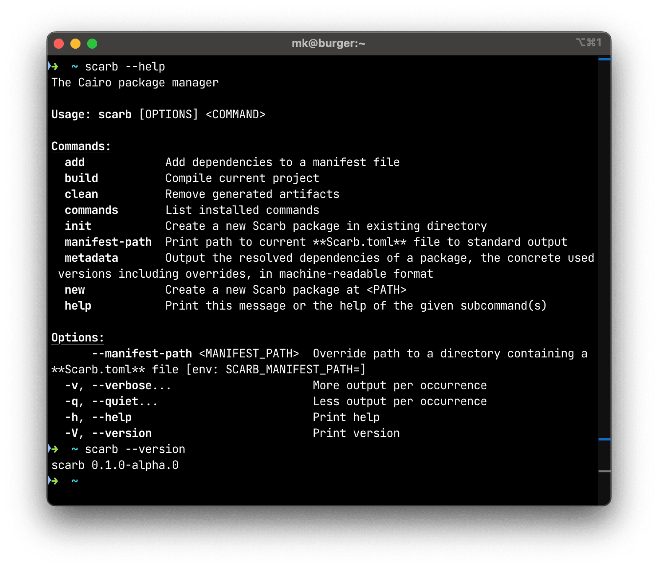Click the bold build command name
Image resolution: width=658 pixels, height=568 pixels.
pyautogui.click(x=81, y=178)
